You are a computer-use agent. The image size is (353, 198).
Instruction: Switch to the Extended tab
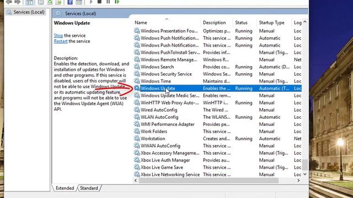pos(65,188)
